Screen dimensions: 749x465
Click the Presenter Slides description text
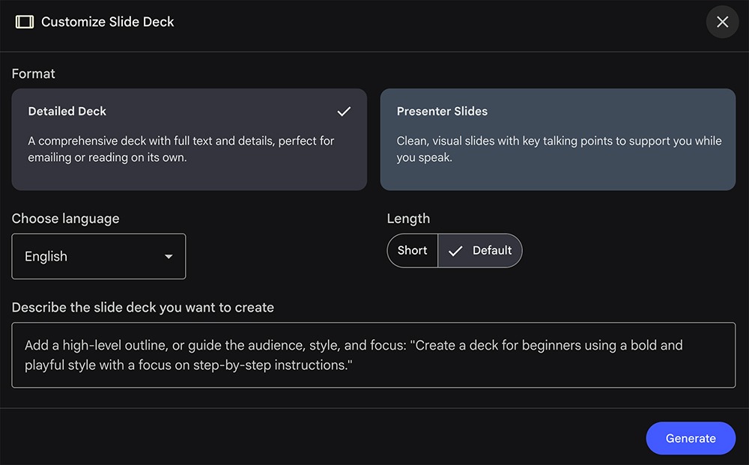pos(559,149)
